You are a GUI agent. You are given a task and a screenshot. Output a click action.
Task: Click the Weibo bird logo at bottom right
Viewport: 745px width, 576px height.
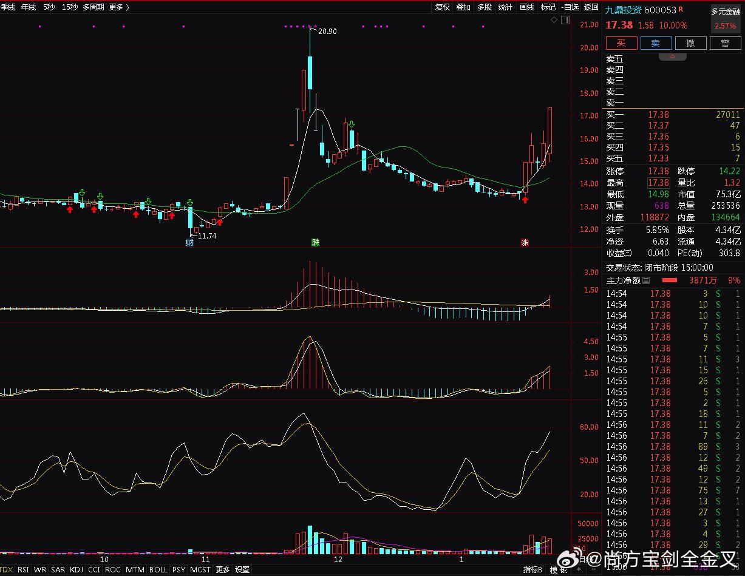(x=567, y=559)
